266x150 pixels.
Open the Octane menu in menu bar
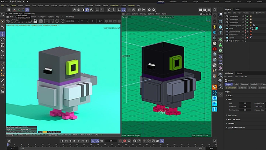pyautogui.click(x=123, y=6)
